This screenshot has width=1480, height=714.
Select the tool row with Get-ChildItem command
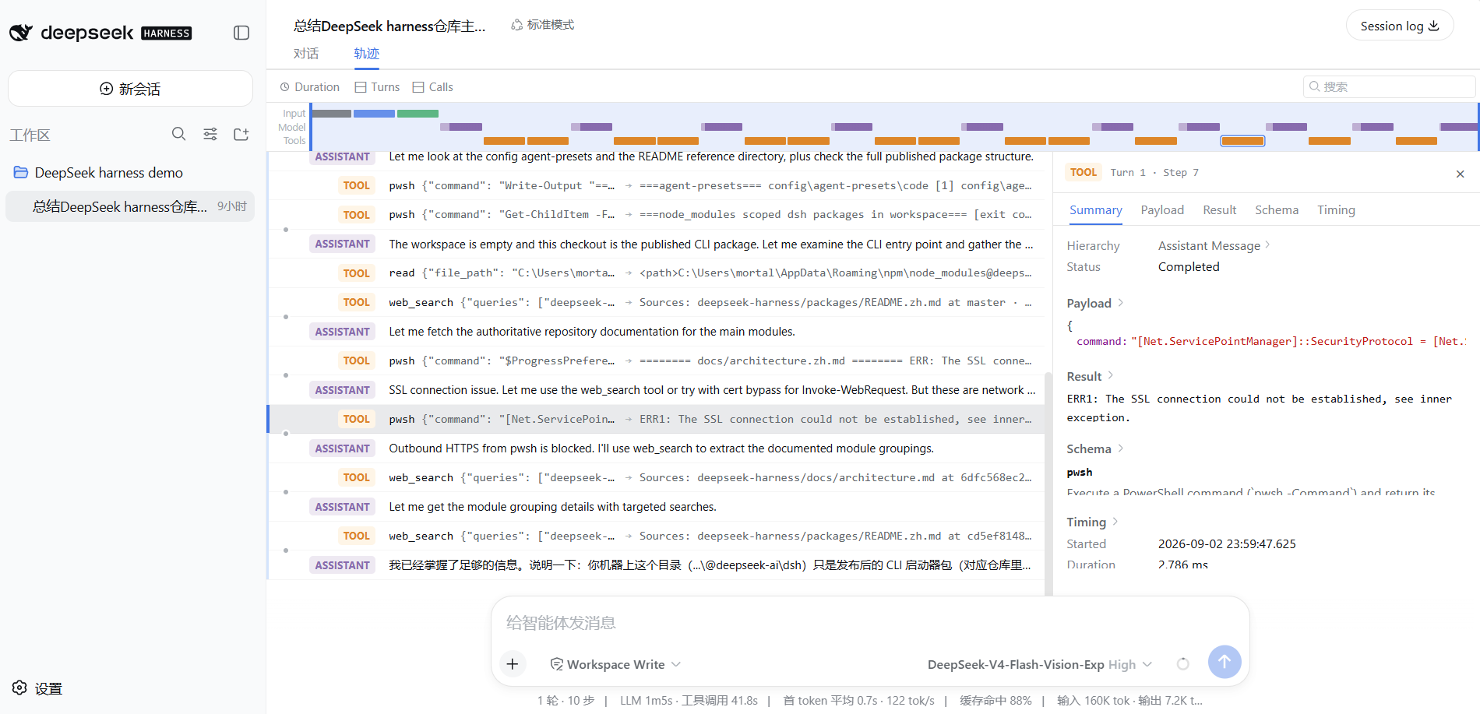pyautogui.click(x=656, y=215)
